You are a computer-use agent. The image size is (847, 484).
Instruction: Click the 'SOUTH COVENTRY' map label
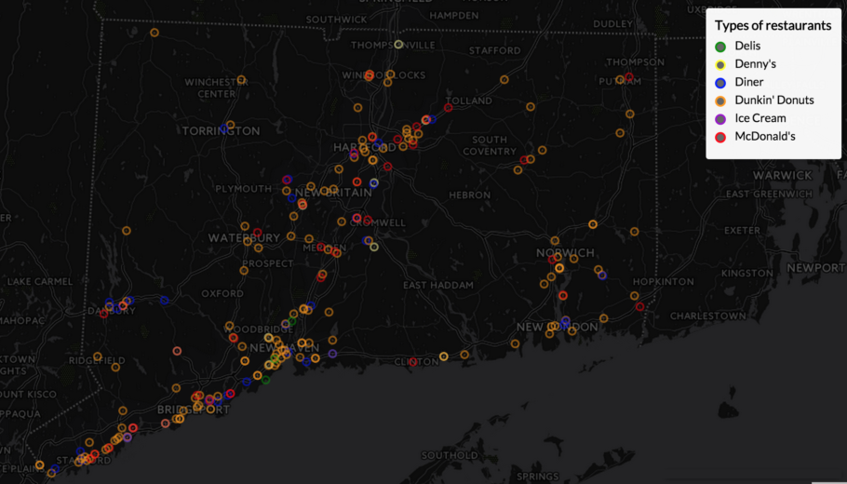pyautogui.click(x=490, y=145)
